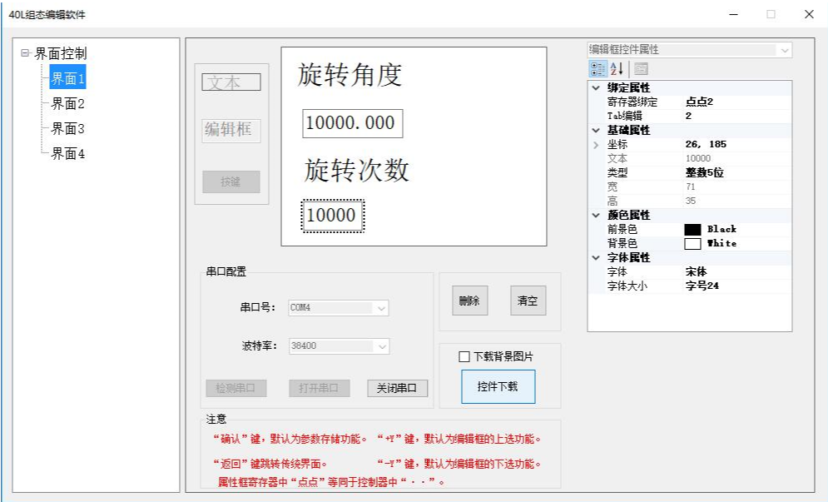The width and height of the screenshot is (828, 502).
Task: Collapse the 颜色属性 category
Action: pyautogui.click(x=595, y=215)
